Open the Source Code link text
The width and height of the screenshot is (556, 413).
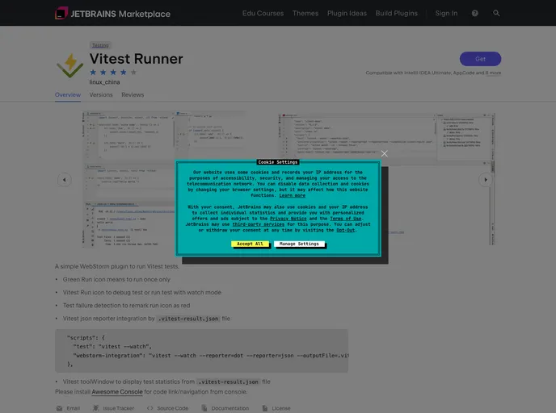(172, 408)
